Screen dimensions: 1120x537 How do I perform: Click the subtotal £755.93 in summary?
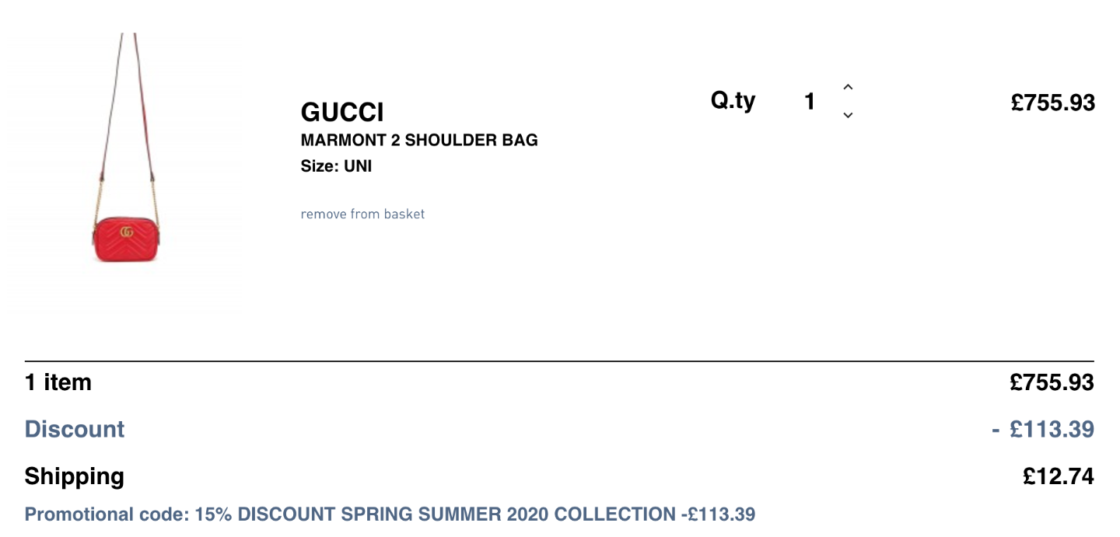(x=1052, y=382)
